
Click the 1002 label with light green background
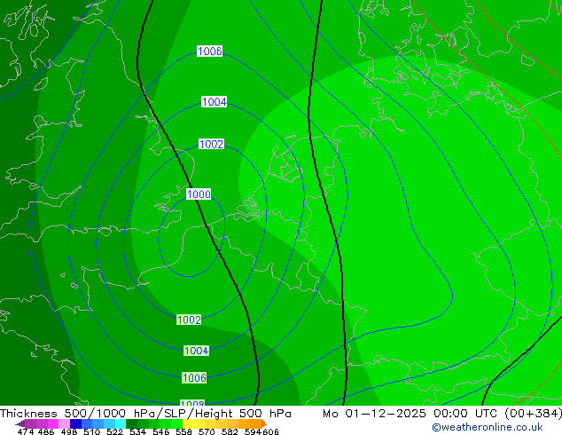(x=189, y=320)
